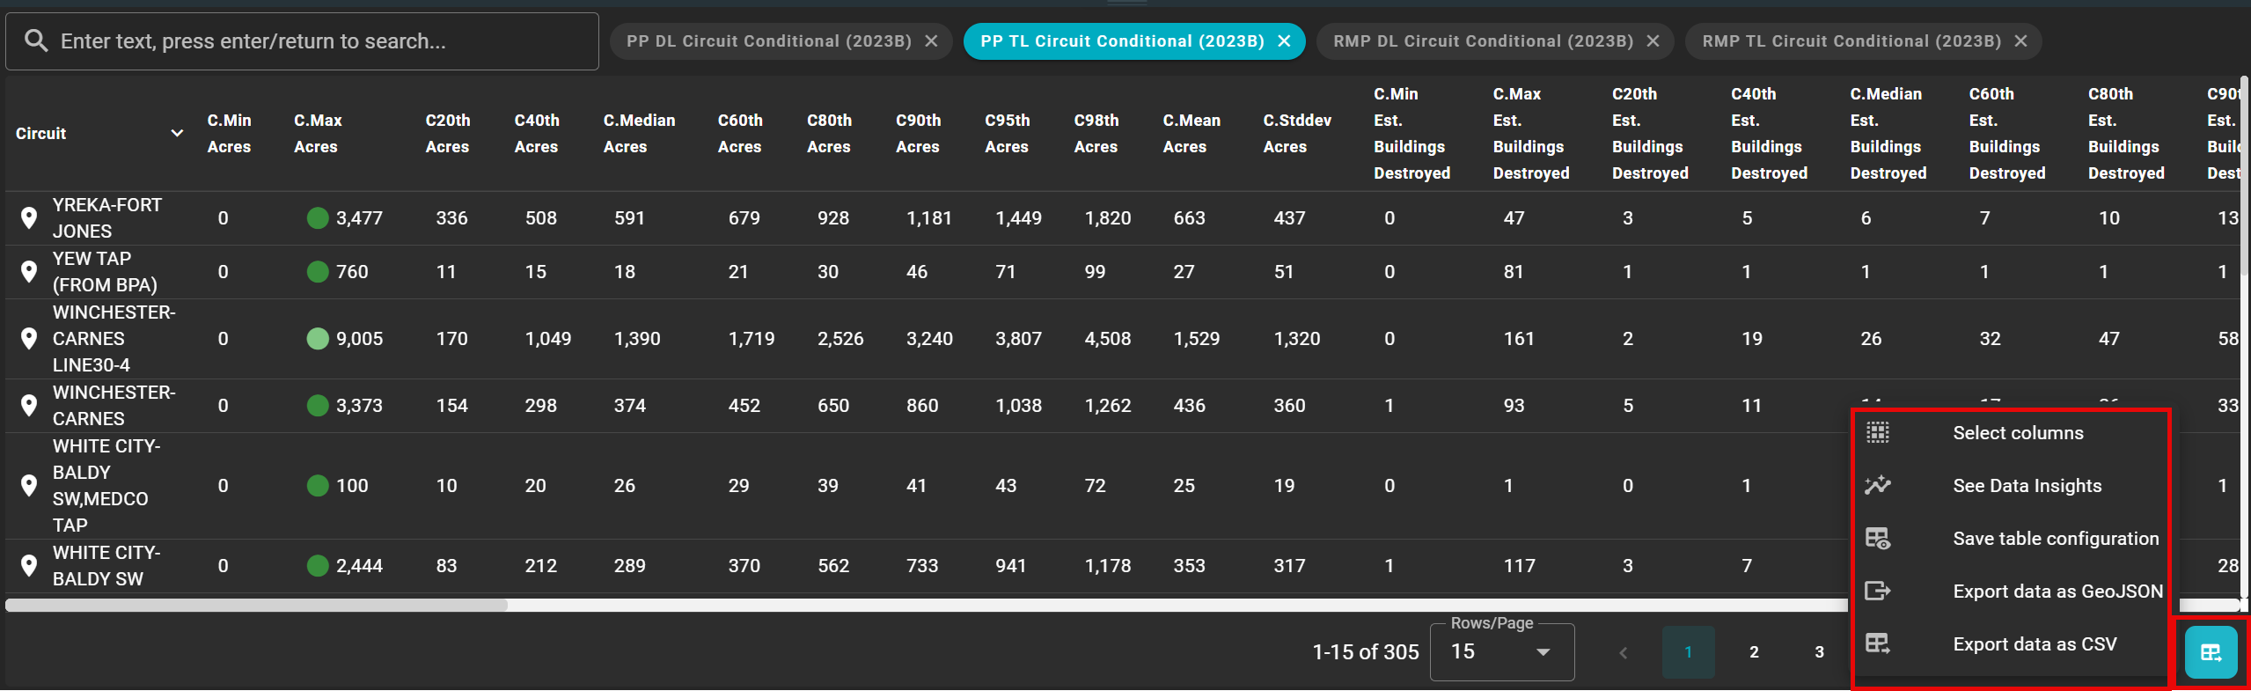Click Export data as CSV
Viewport: 2251px width, 691px height.
[x=2034, y=644]
